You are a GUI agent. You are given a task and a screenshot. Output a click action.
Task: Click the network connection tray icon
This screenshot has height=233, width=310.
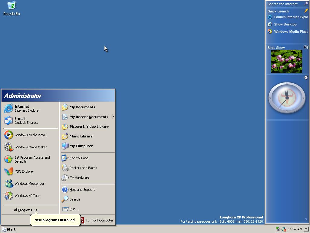(x=278, y=229)
